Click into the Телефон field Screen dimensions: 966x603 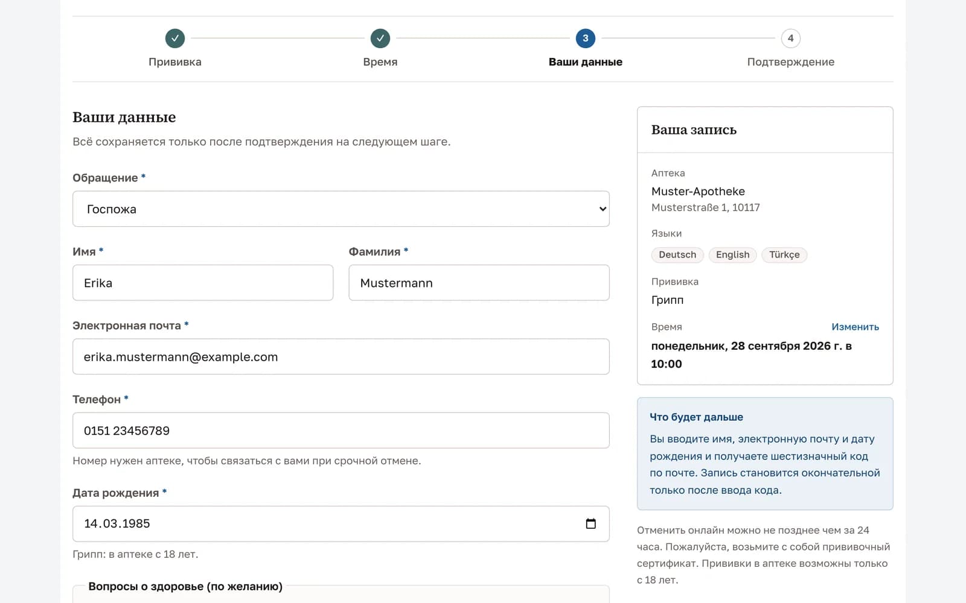(341, 431)
